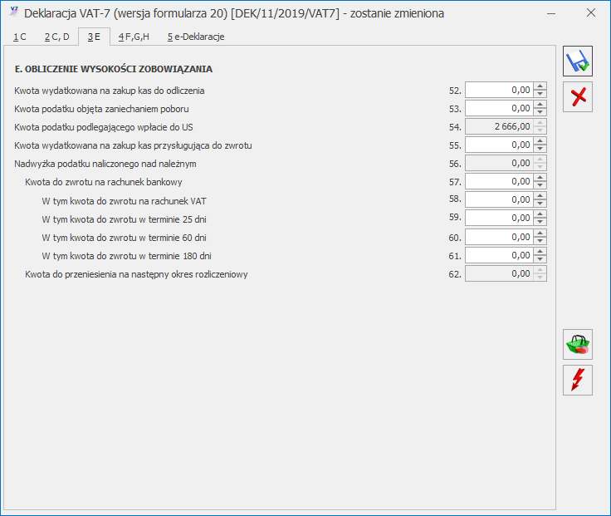This screenshot has height=516, width=611.
Task: Select the 4 F,G,H tab
Action: tap(133, 37)
